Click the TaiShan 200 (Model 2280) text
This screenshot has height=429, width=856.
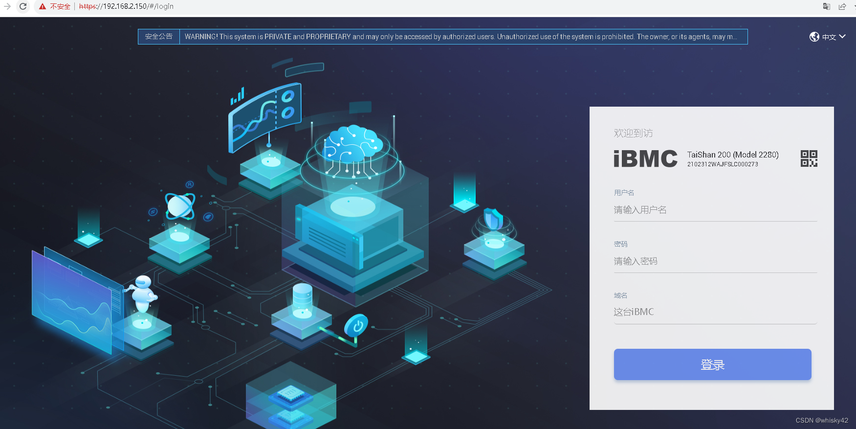(x=733, y=155)
